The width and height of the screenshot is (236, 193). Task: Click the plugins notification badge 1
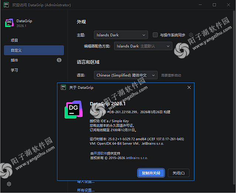(x=59, y=60)
